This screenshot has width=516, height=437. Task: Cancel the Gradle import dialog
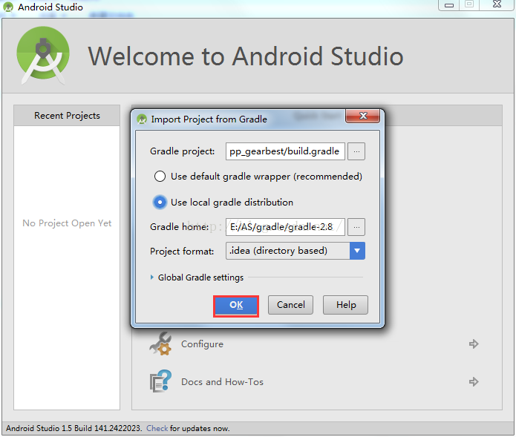pos(290,305)
